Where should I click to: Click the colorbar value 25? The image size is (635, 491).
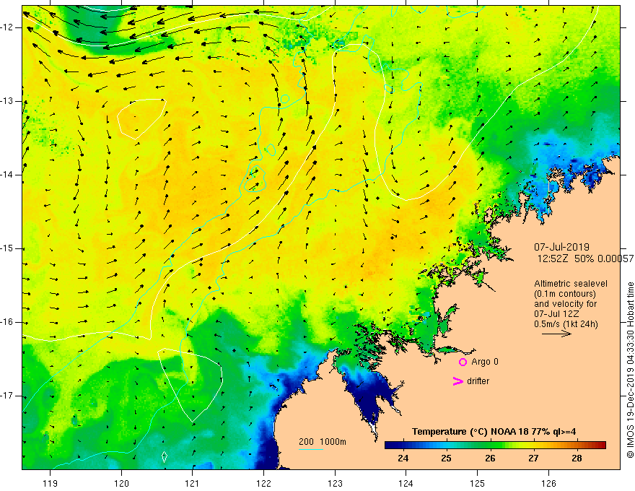(x=446, y=459)
